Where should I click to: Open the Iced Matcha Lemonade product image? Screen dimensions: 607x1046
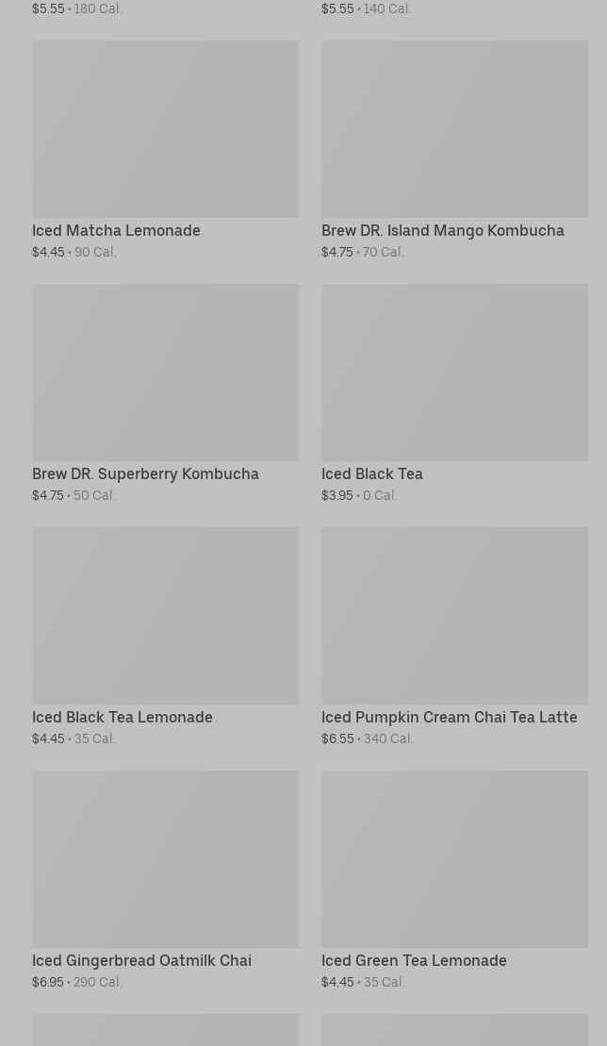click(165, 129)
